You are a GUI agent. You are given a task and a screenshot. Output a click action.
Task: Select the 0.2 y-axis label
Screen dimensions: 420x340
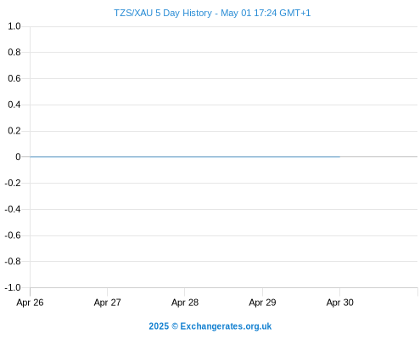click(14, 131)
